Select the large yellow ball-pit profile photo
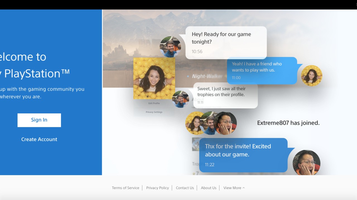Image resolution: width=357 pixels, height=200 pixels. (x=154, y=78)
